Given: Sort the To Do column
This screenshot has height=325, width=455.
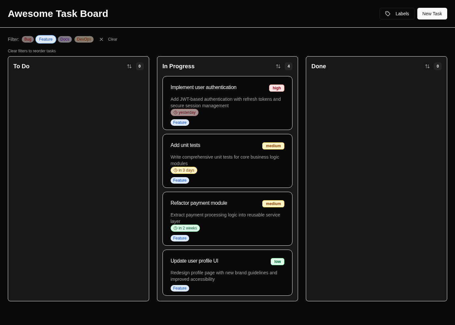Looking at the screenshot, I should pyautogui.click(x=129, y=66).
